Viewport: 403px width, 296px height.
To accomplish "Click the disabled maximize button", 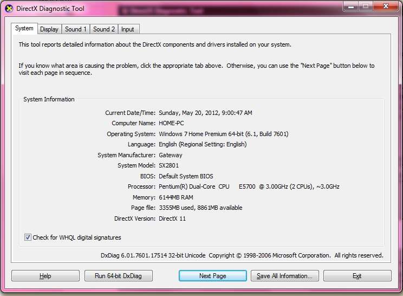I will 366,7.
